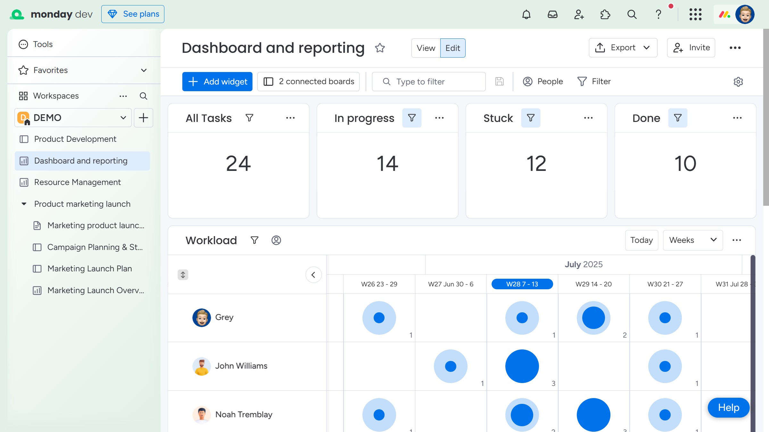
Task: Open the 2 connected boards selector
Action: click(x=308, y=82)
